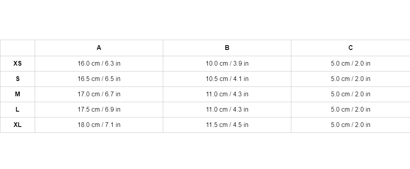Screen dimensions: 410x169
Task: Select the L size row label
Action: pos(17,109)
